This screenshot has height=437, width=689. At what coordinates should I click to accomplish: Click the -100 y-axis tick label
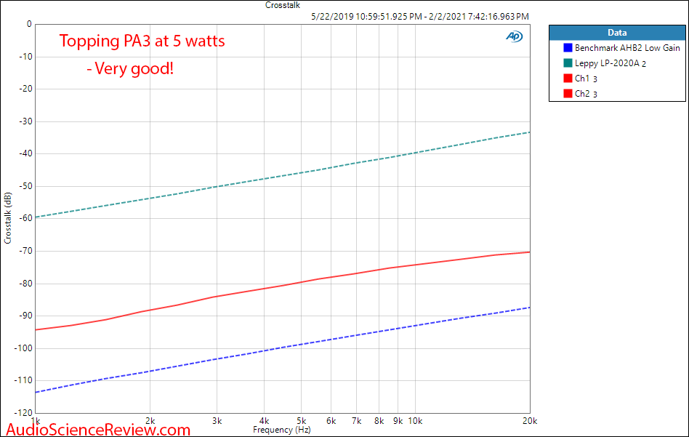(x=24, y=348)
